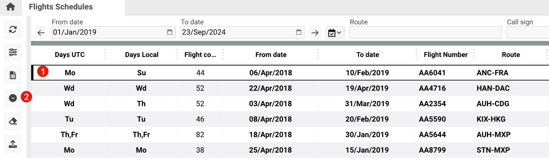
Task: Click the spreadsheet report icon in sidebar
Action: (x=13, y=76)
